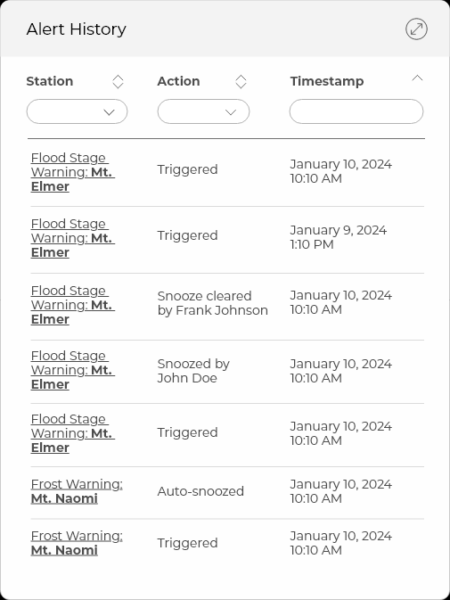Focus the Timestamp filter field
Image resolution: width=450 pixels, height=600 pixels.
356,111
